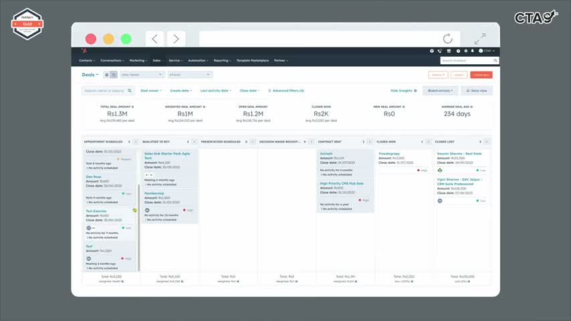Open Template Marketplace menu item
571x321 pixels.
(x=252, y=60)
